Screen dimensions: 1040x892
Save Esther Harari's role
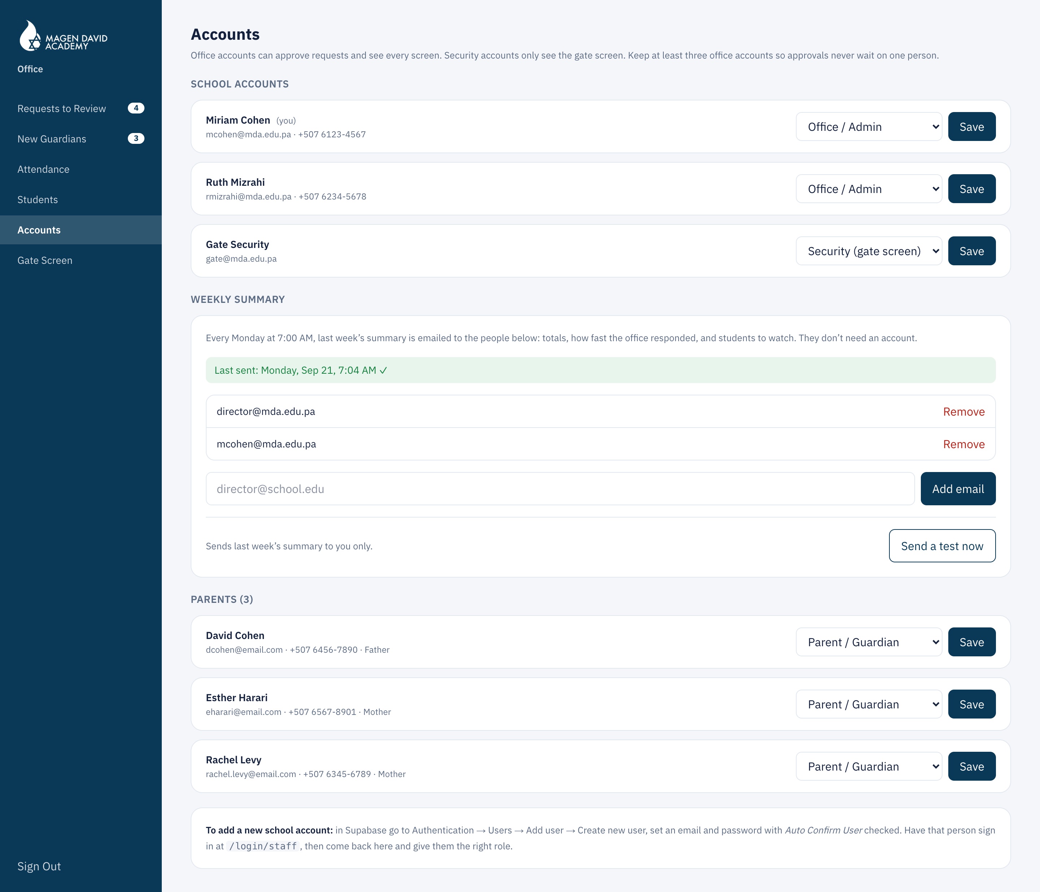tap(972, 704)
